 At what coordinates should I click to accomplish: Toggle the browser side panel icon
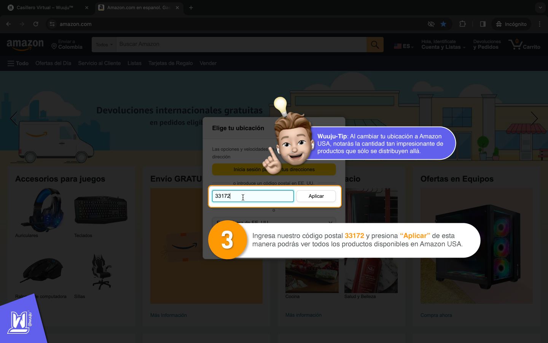coord(483,24)
